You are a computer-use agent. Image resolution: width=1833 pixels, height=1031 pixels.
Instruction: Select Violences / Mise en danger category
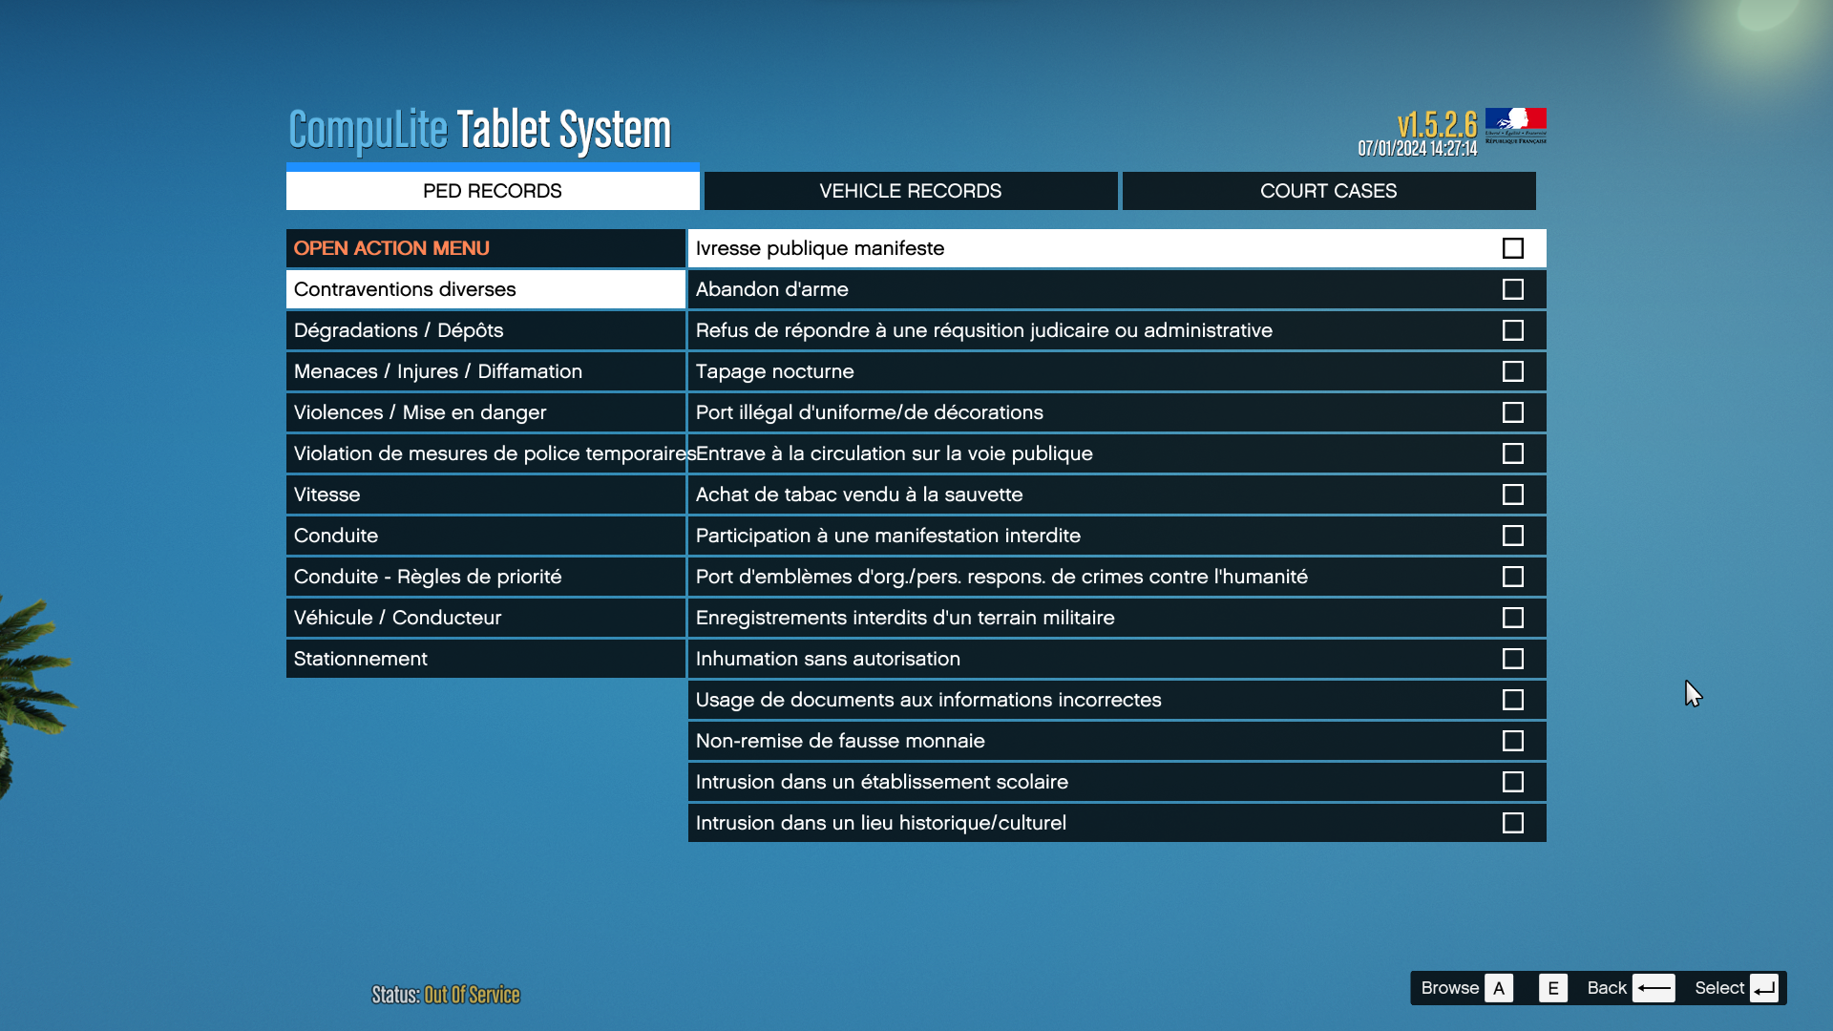485,412
